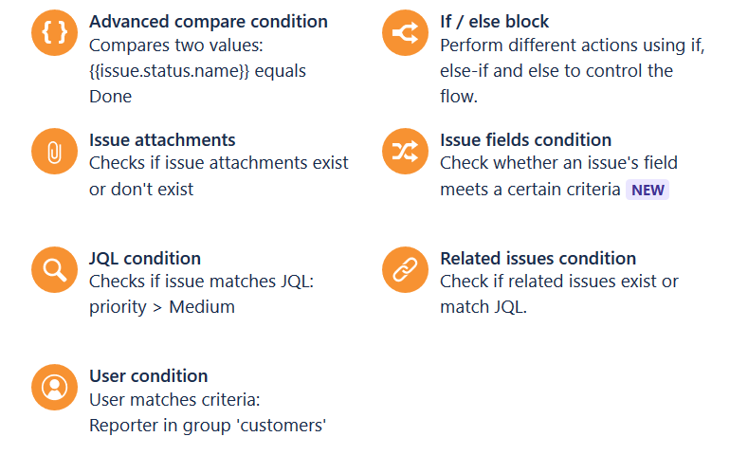Click 'Checks if issue attachments exist' text
Image resolution: width=730 pixels, height=455 pixels.
coord(219,163)
